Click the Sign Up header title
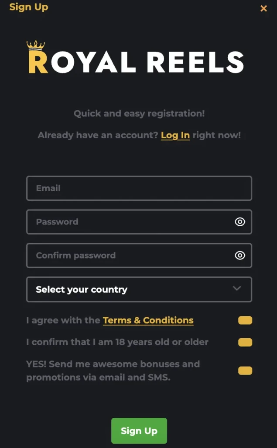Image resolution: width=277 pixels, height=448 pixels. 29,7
